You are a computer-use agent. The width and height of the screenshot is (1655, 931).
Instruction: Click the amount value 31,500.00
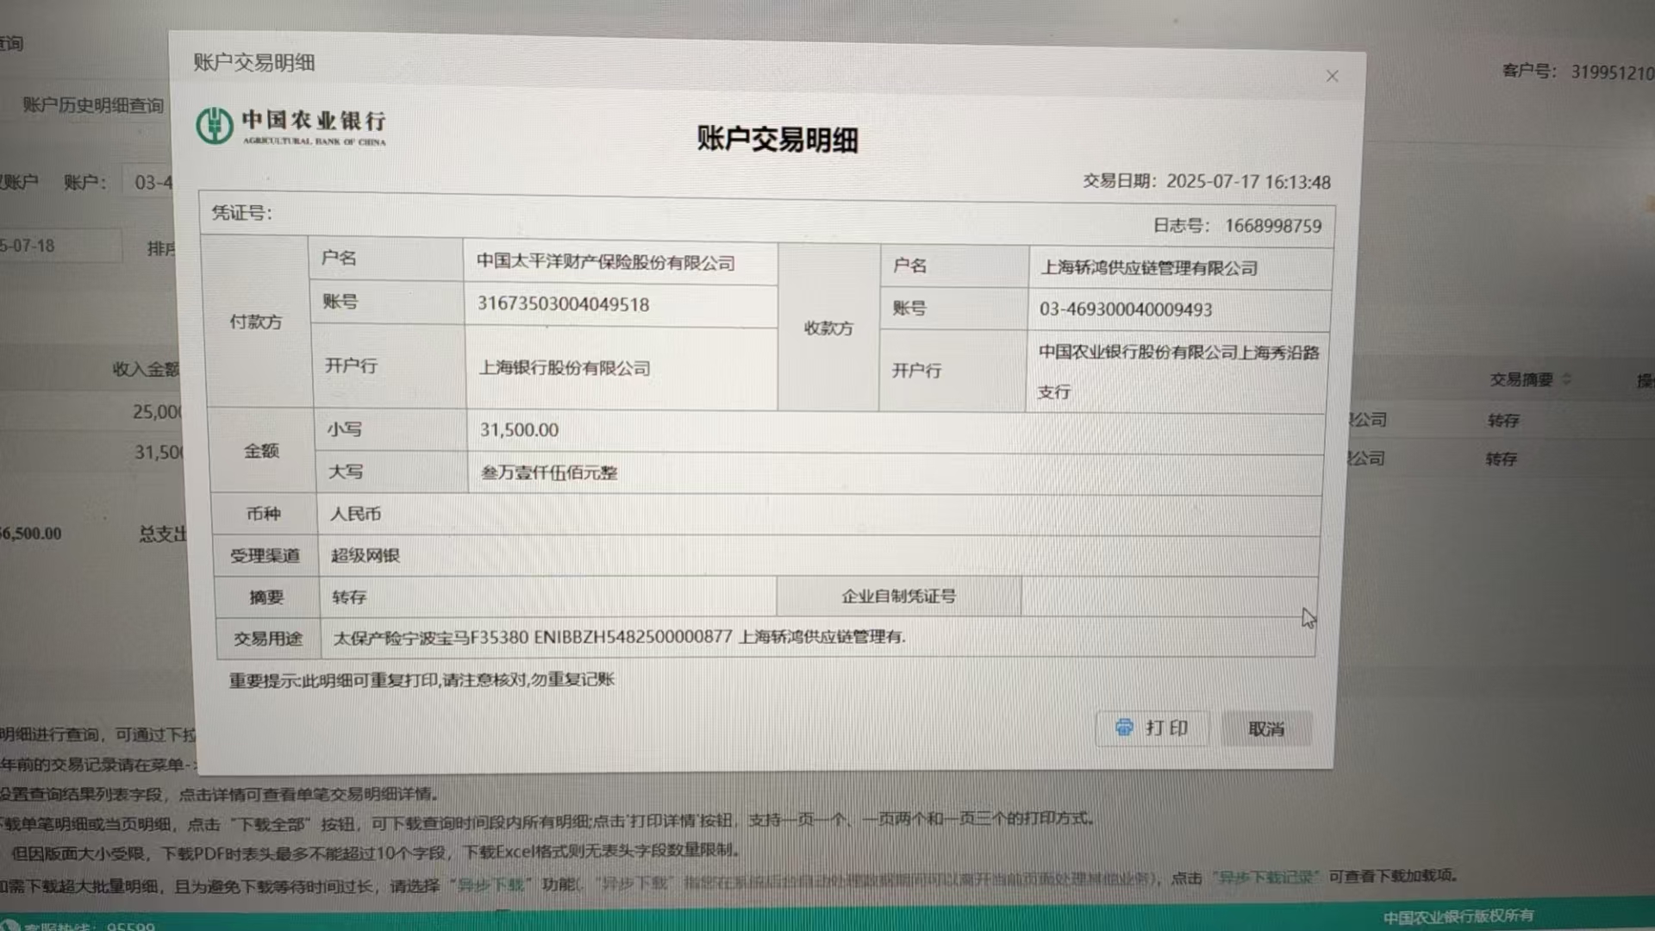point(519,430)
